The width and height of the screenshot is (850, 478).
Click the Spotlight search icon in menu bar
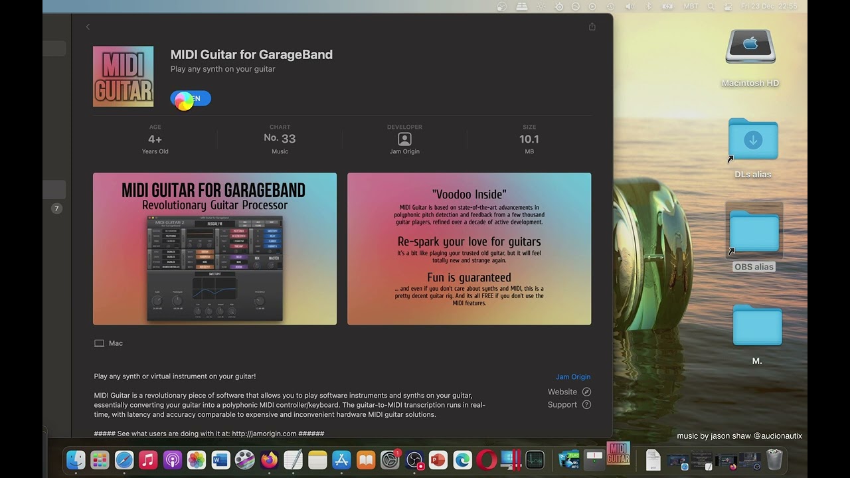(711, 6)
